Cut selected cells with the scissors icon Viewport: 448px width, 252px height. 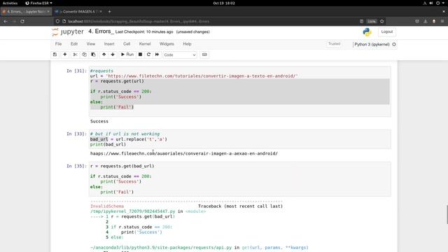75,55
